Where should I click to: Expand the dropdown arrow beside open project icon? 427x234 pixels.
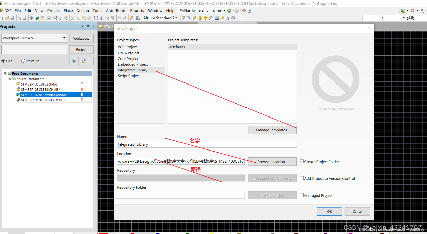91,61
